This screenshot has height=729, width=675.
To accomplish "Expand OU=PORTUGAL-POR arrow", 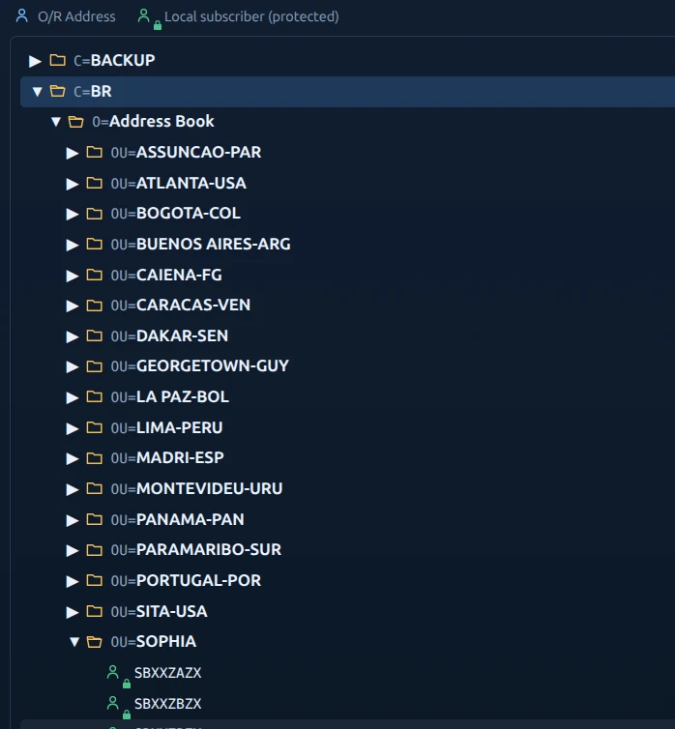I will coord(73,581).
